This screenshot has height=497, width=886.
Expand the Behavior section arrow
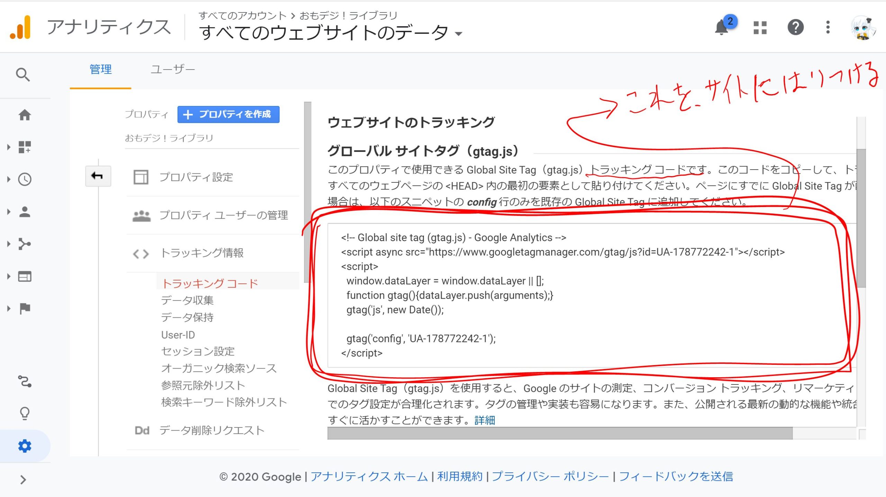(9, 276)
